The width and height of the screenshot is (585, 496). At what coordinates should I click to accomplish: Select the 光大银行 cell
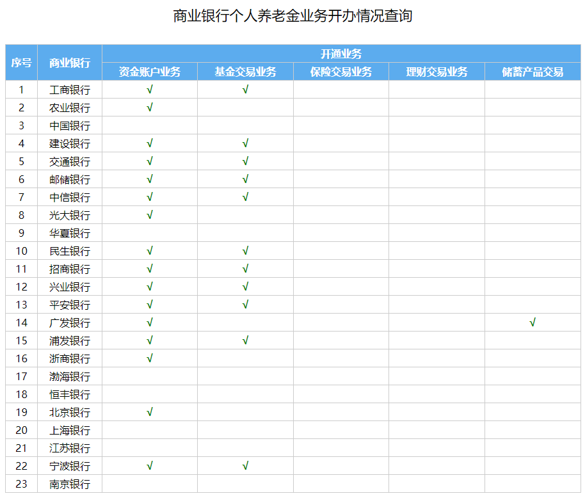coord(70,215)
